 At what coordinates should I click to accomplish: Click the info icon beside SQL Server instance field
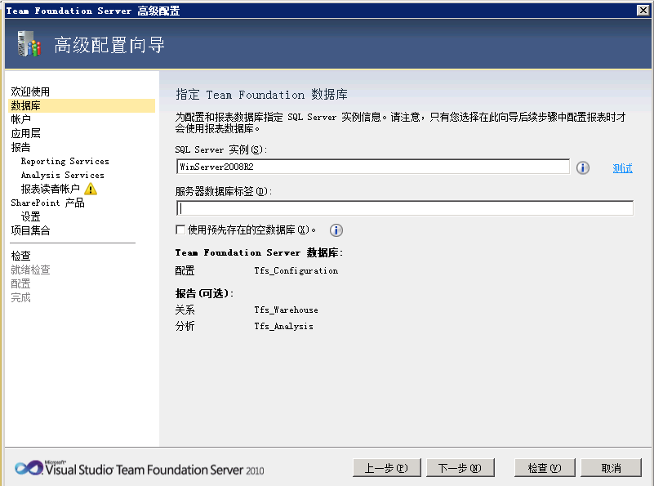point(583,167)
